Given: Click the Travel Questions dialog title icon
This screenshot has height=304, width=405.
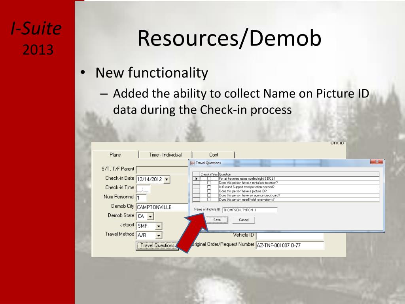Looking at the screenshot, I should [x=192, y=163].
